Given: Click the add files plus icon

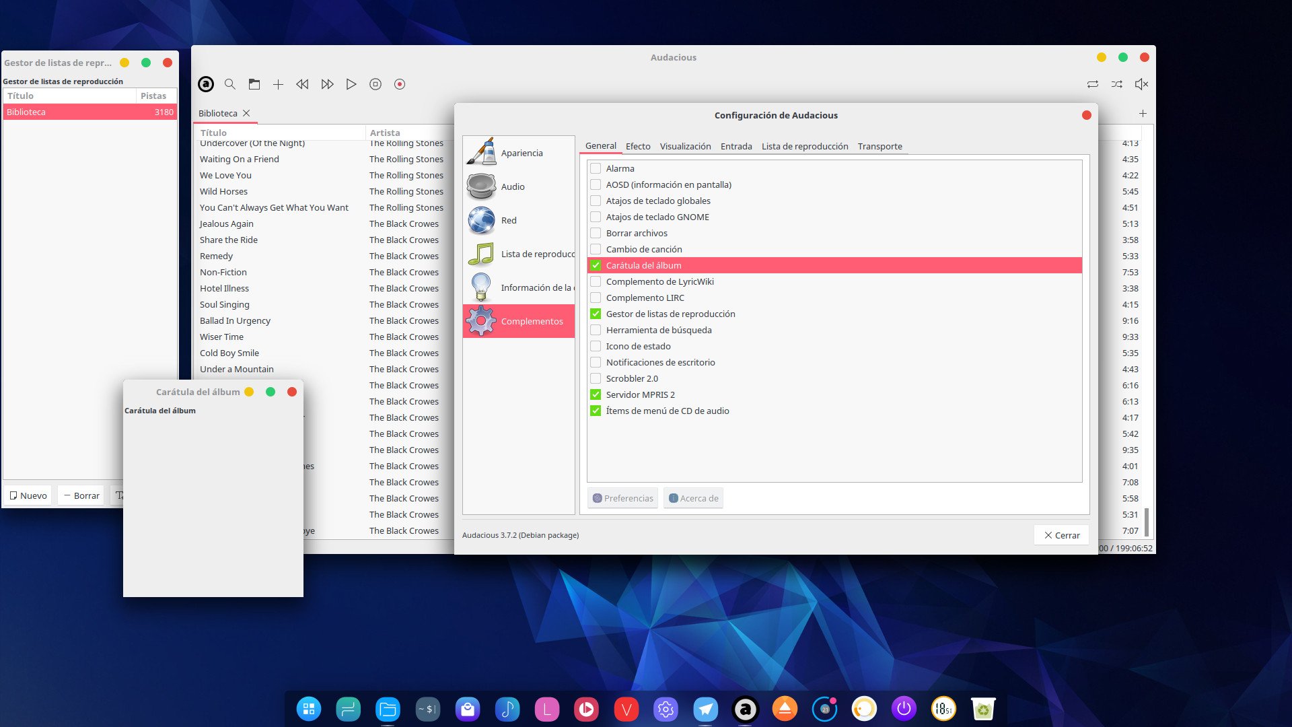Looking at the screenshot, I should click(x=278, y=84).
